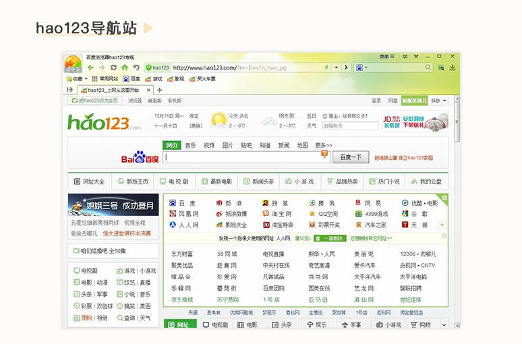
Task: Open the search engine selector dropdown
Action: (361, 67)
